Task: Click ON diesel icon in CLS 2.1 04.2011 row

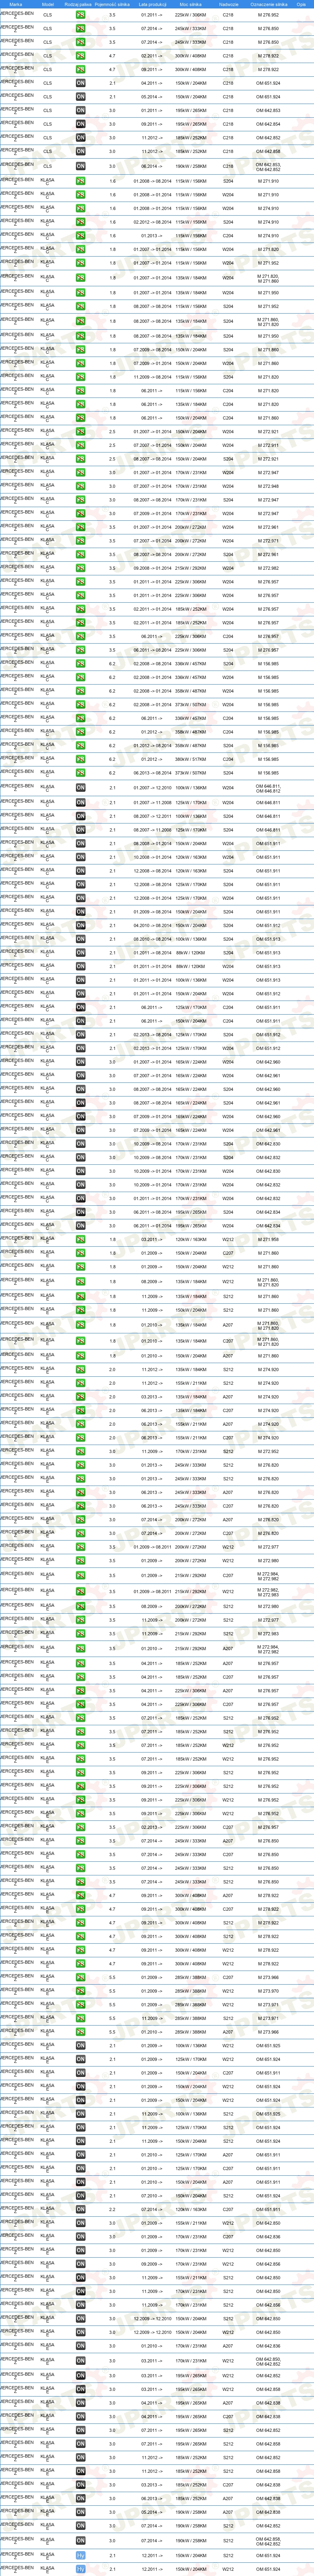Action: (80, 83)
